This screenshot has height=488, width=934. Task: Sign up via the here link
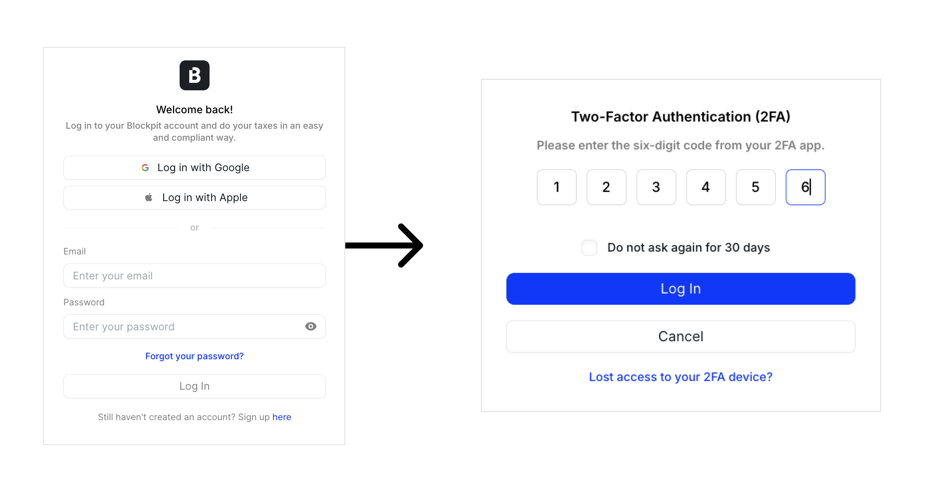[x=282, y=417]
